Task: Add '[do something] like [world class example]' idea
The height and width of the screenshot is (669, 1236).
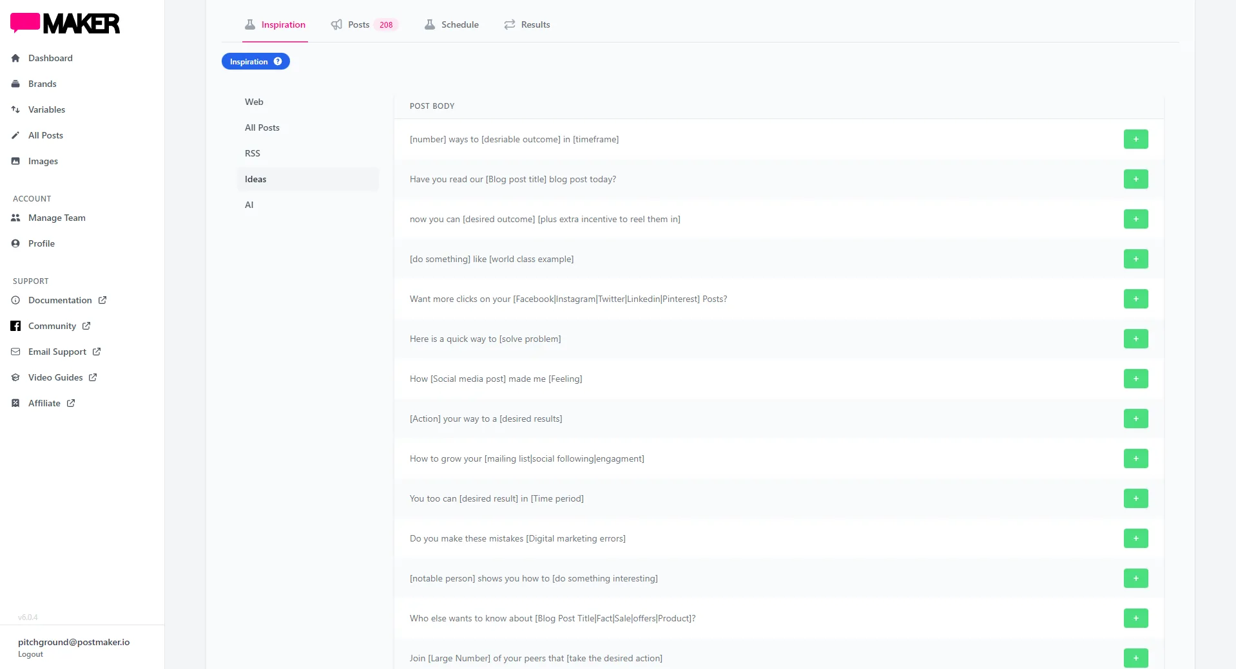Action: tap(1135, 259)
